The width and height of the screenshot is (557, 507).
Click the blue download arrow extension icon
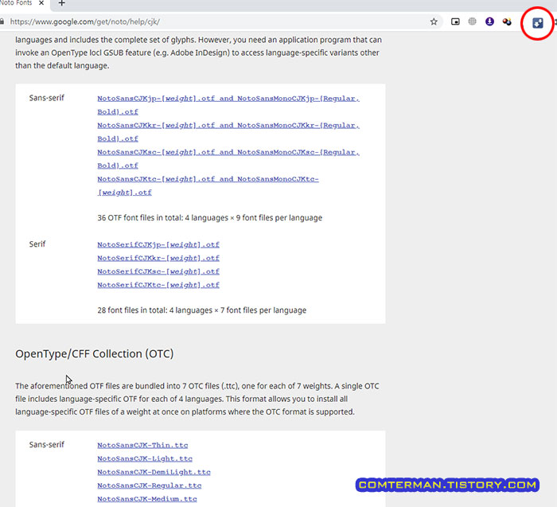(x=538, y=23)
